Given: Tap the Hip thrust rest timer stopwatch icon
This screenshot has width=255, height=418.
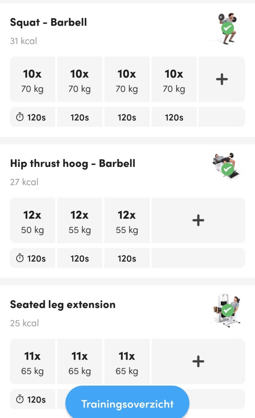Looking at the screenshot, I should click(x=20, y=258).
